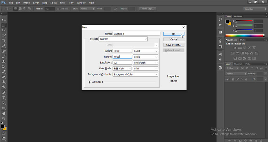
Task: Click Cancel in the New dialog
Action: 174,39
